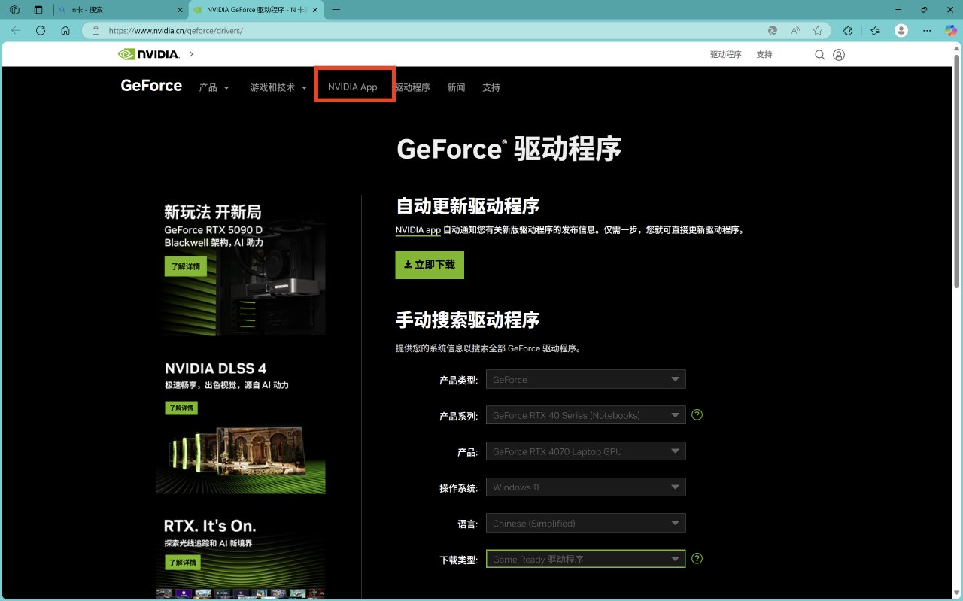
Task: Switch to the n卡 搜索 tab
Action: 120,10
